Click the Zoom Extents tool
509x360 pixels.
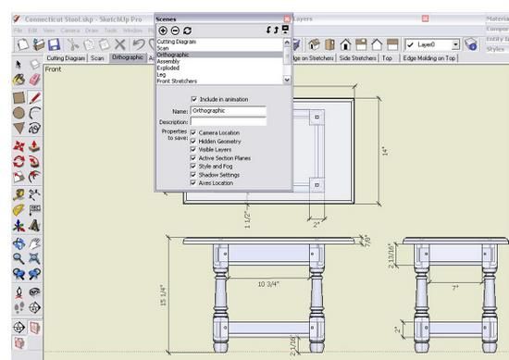pos(34,259)
